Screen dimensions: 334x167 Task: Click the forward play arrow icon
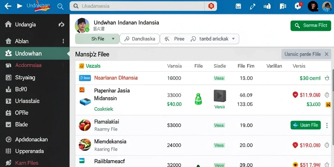coord(20,6)
